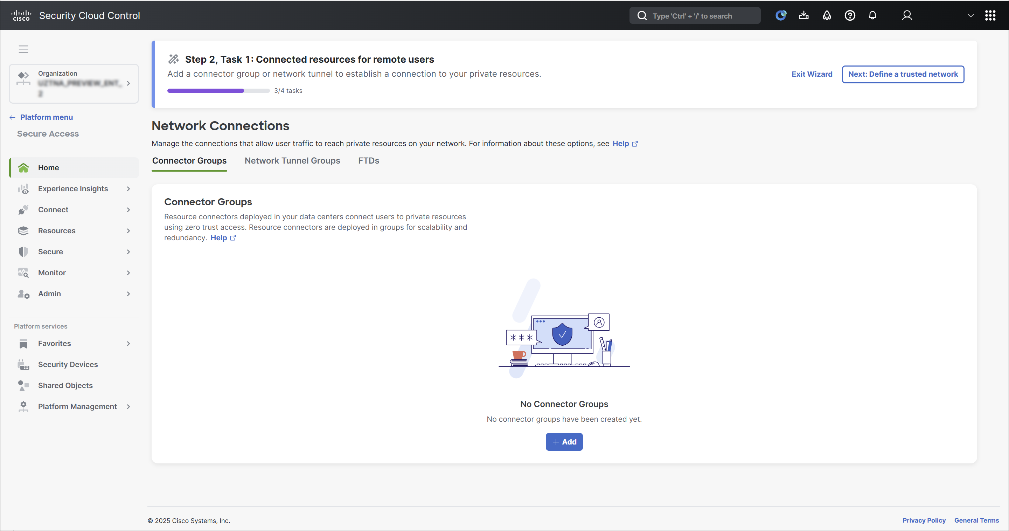Expand the Secure submenu chevron
The image size is (1009, 531).
(128, 251)
